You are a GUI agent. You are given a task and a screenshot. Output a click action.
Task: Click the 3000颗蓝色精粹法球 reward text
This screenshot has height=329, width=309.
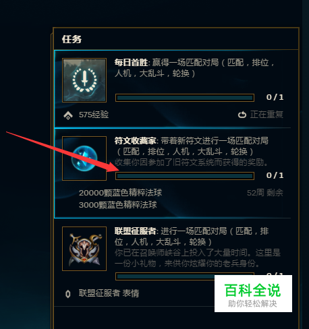click(x=117, y=205)
